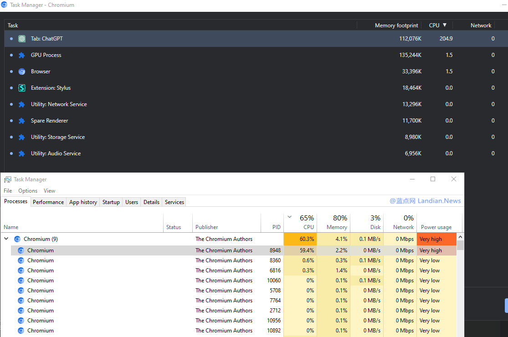Click the CPU sort arrow in the Chromium Task Manager

point(445,25)
